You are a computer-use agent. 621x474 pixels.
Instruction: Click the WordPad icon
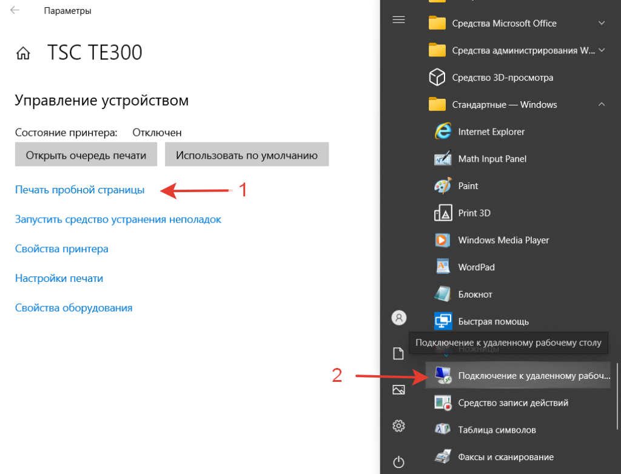pos(443,267)
